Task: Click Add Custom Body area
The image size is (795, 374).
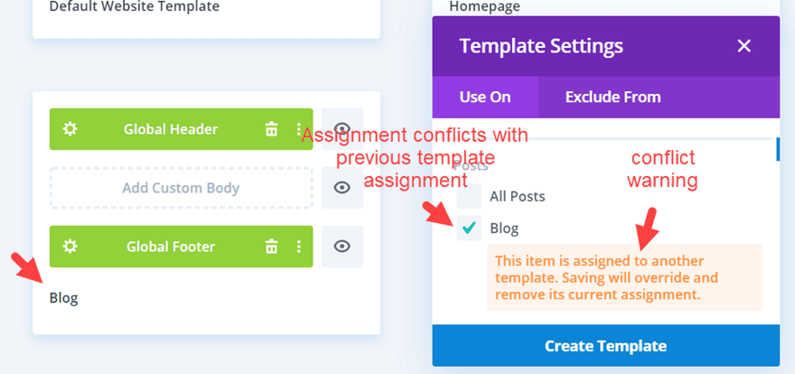Action: [181, 188]
